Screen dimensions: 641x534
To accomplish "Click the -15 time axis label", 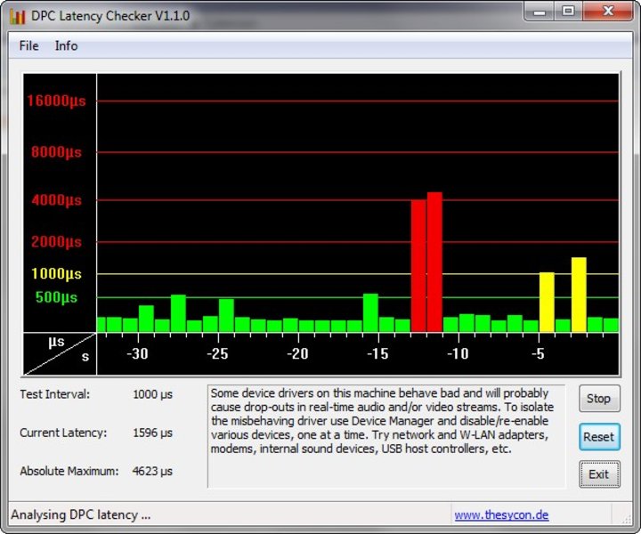I will 377,353.
